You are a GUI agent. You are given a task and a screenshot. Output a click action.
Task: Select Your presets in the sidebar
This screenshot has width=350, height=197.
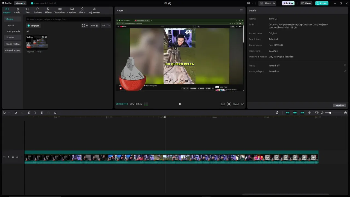click(x=13, y=31)
